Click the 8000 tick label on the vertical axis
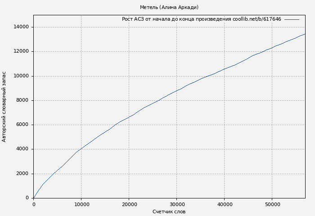The image size is (315, 216). (22, 100)
